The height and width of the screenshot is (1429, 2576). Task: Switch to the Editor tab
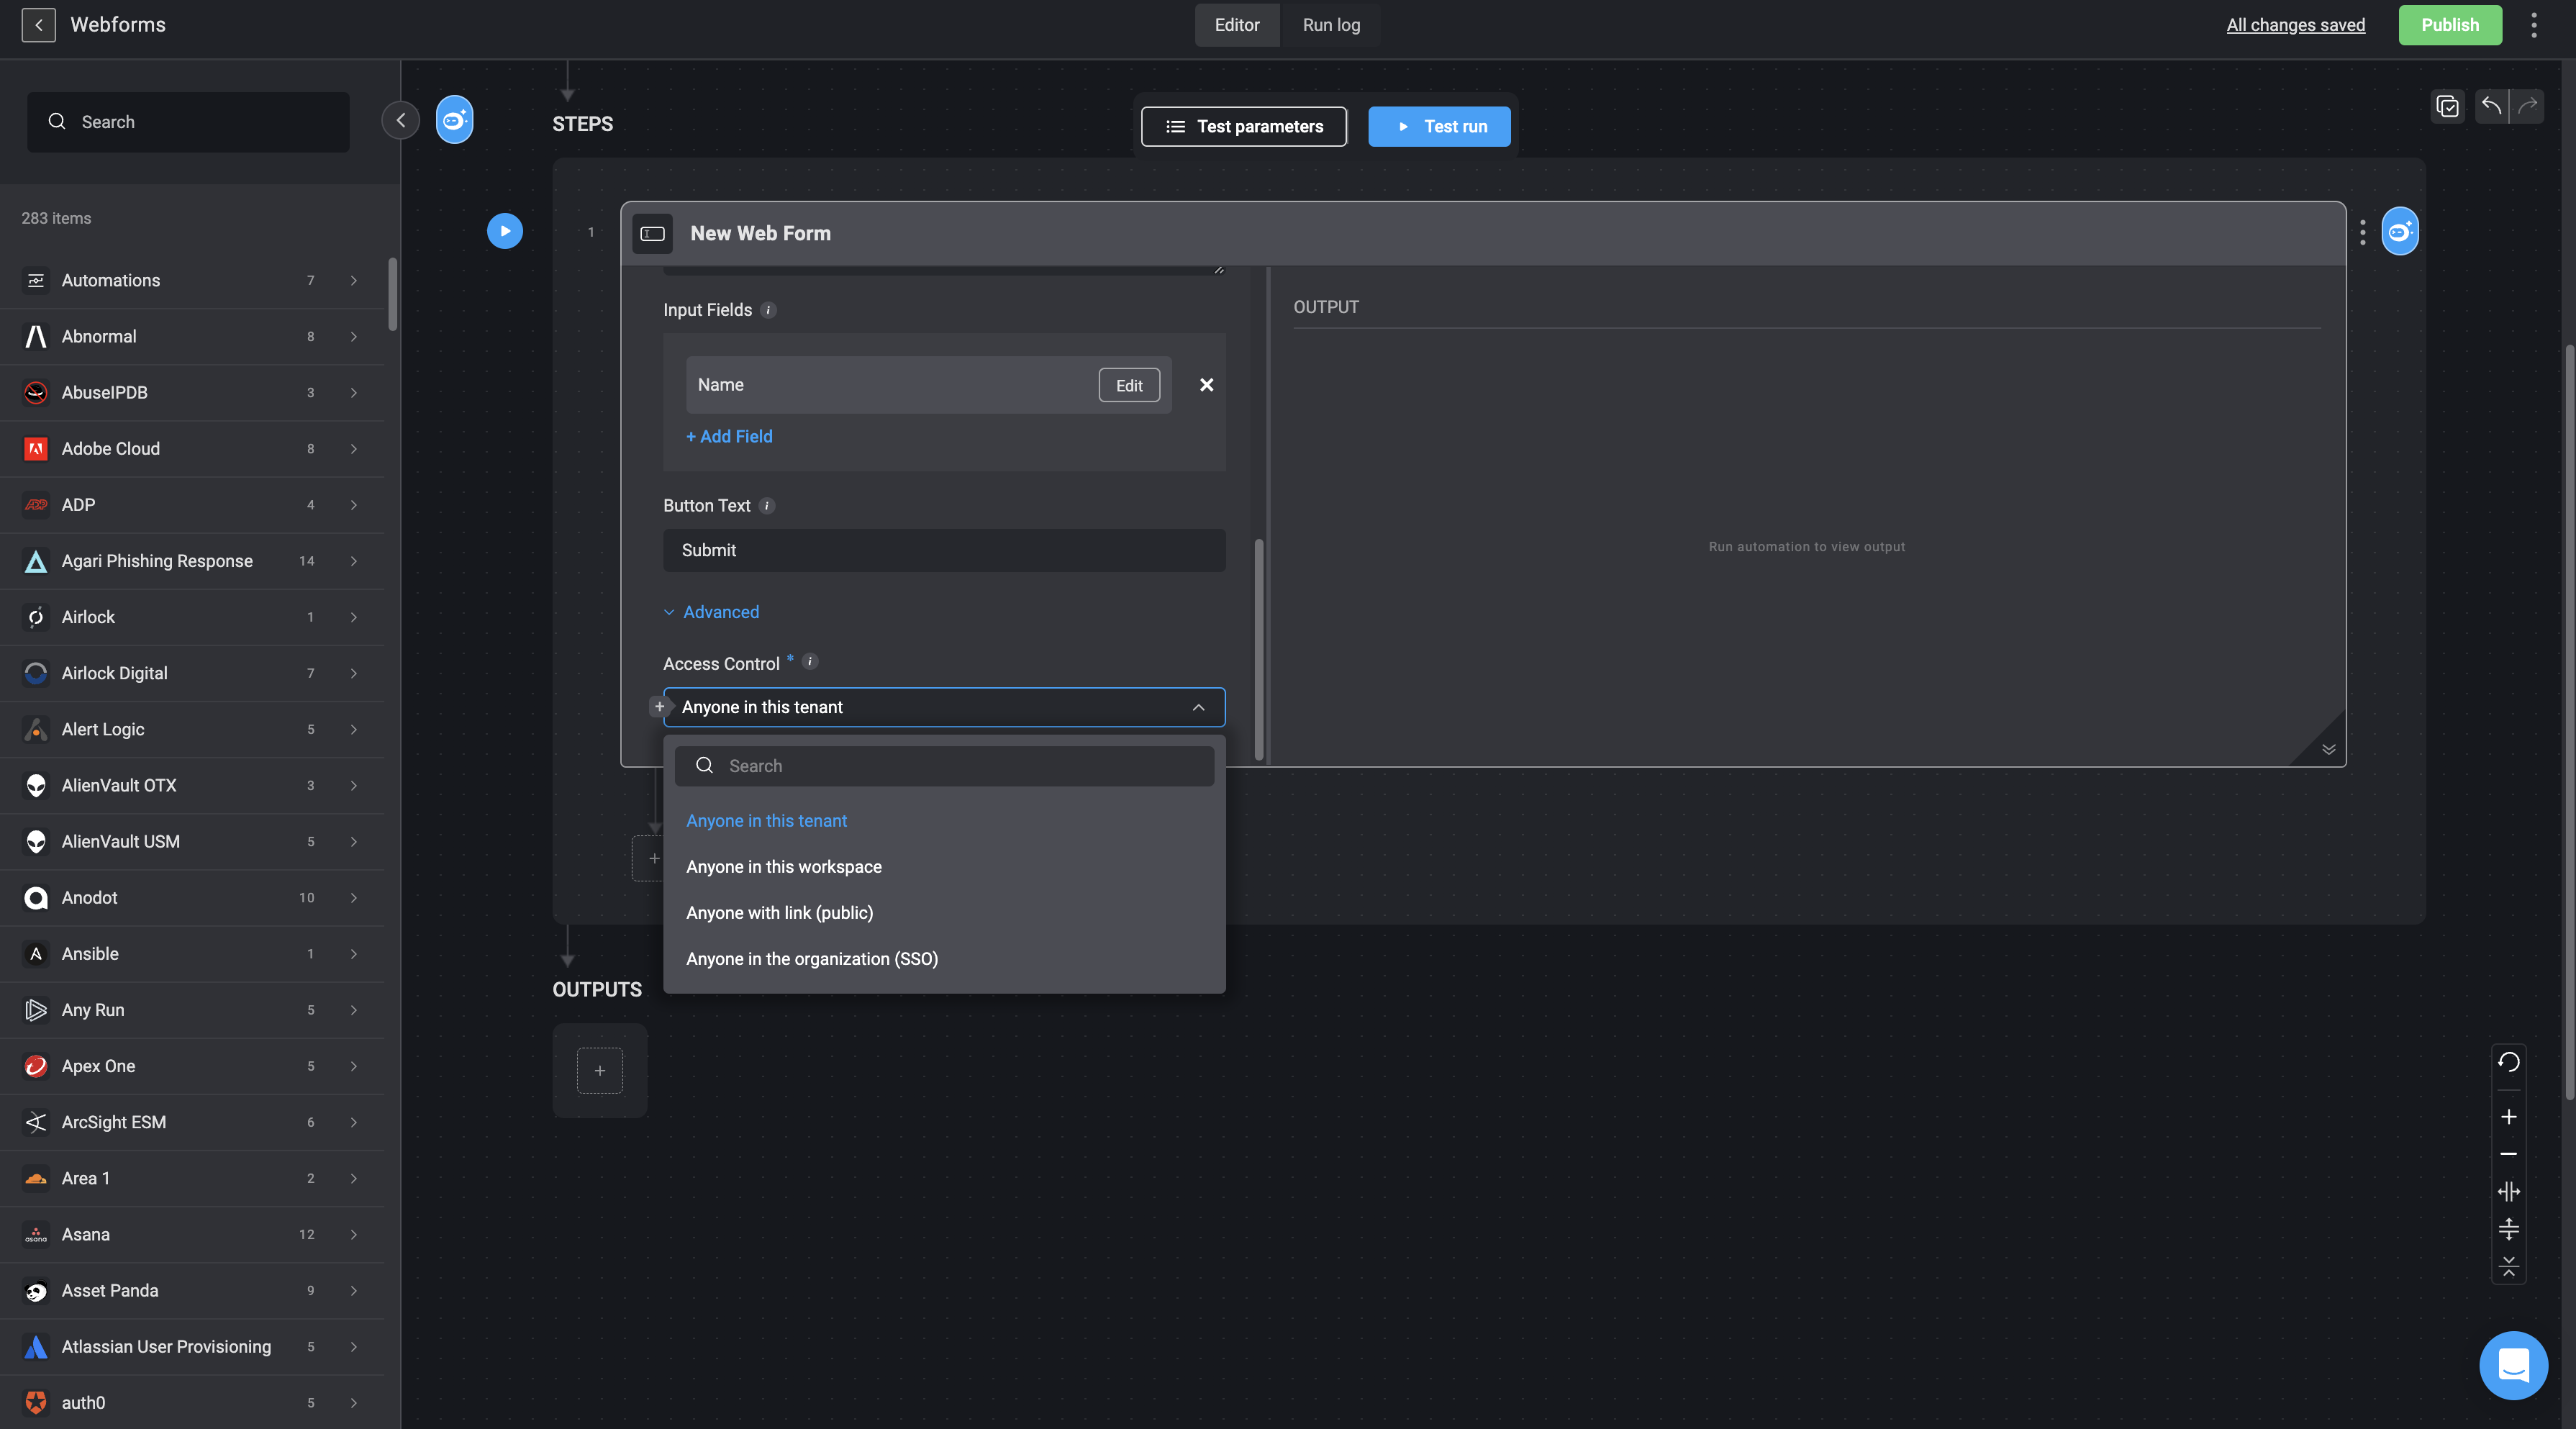pos(1237,25)
